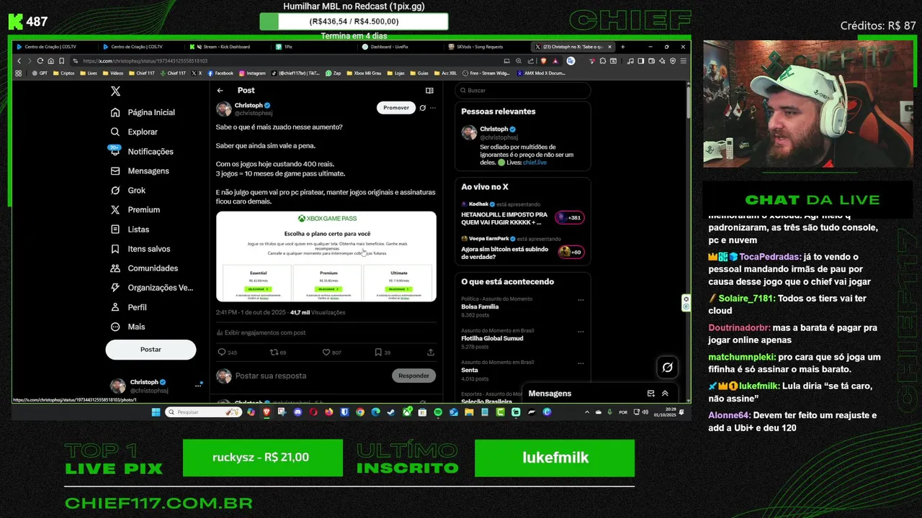
Task: Open Steam from the taskbar
Action: tap(391, 412)
